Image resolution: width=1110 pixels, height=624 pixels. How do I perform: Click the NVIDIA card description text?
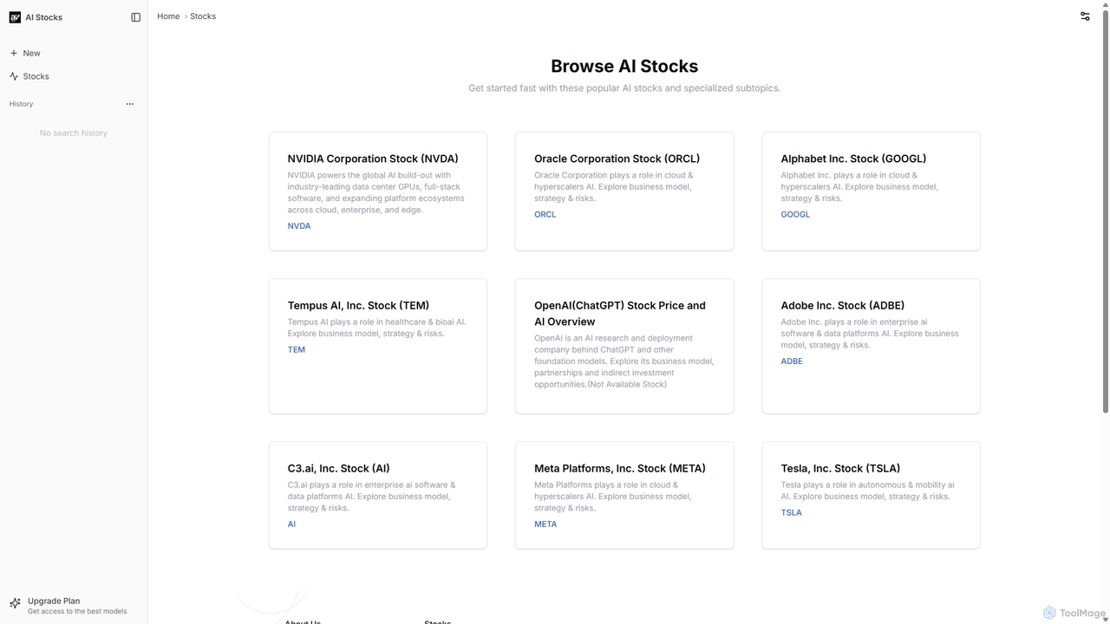376,192
